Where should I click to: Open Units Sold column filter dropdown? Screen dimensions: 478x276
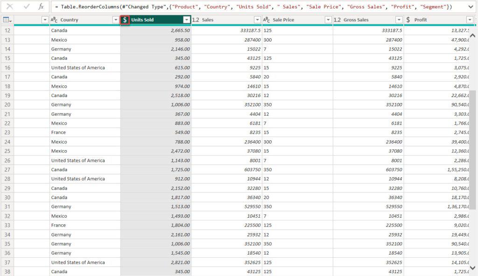tap(187, 20)
